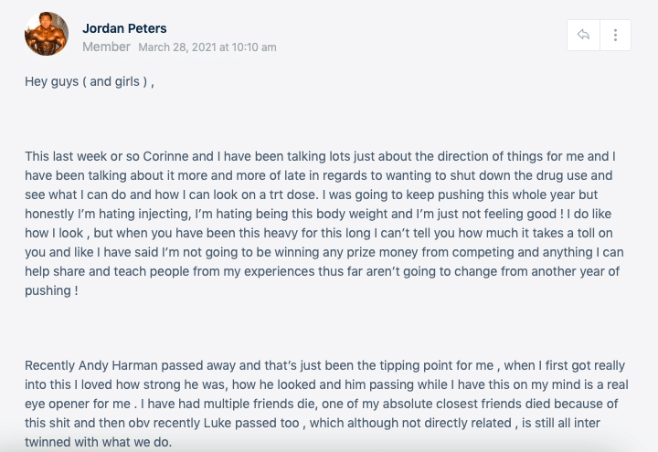Viewport: 658px width, 452px height.
Task: Open the three-dot post options menu
Action: click(x=616, y=35)
